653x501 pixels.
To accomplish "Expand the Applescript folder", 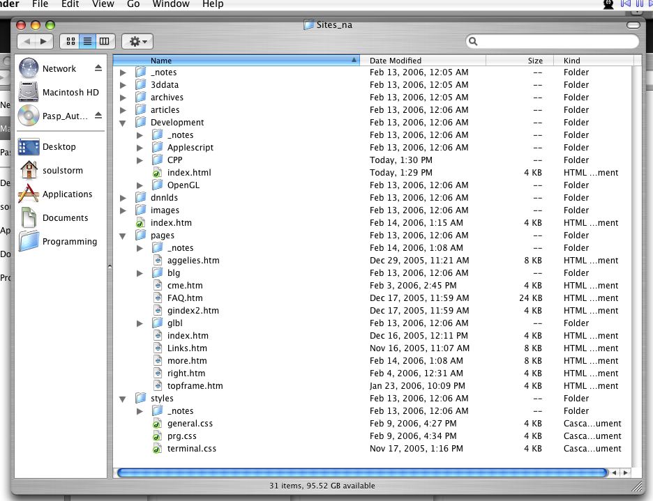I will 140,148.
